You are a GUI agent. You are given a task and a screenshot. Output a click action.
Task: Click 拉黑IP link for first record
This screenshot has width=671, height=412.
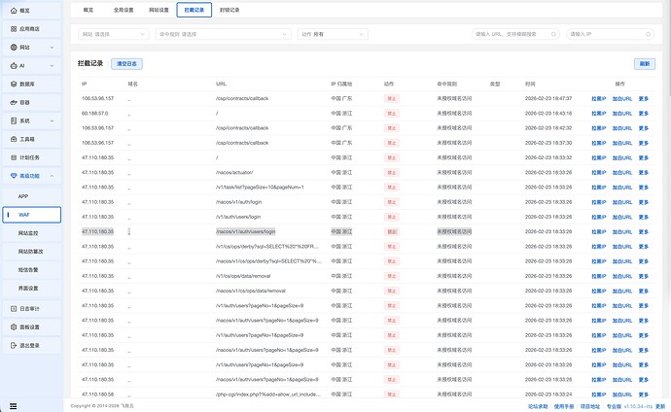598,99
